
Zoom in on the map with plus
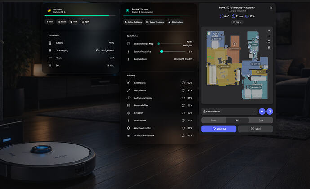(269, 31)
